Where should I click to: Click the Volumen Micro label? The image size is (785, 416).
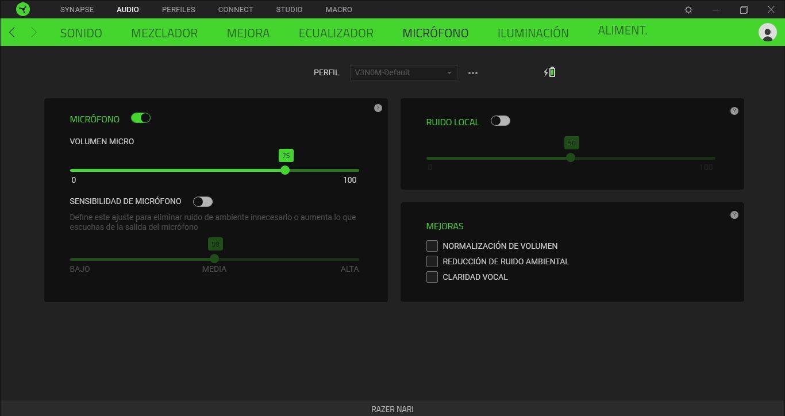click(x=102, y=141)
